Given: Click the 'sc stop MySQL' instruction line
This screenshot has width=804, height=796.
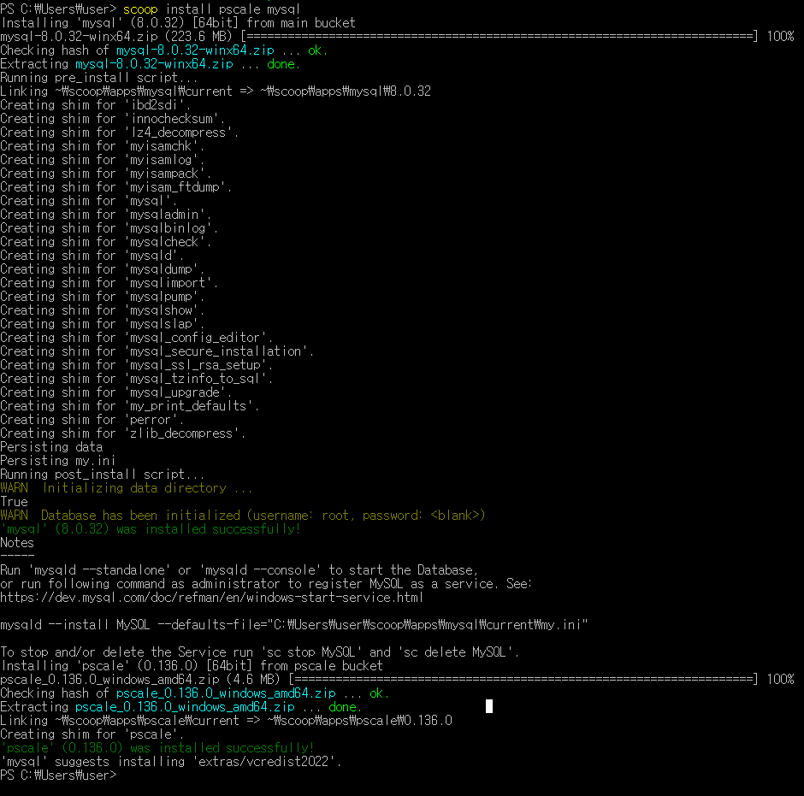Looking at the screenshot, I should (x=259, y=652).
